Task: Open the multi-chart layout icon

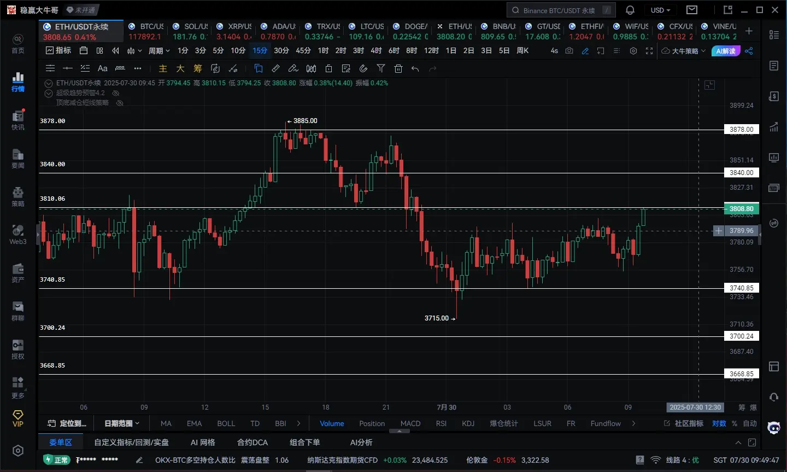Action: pyautogui.click(x=99, y=50)
